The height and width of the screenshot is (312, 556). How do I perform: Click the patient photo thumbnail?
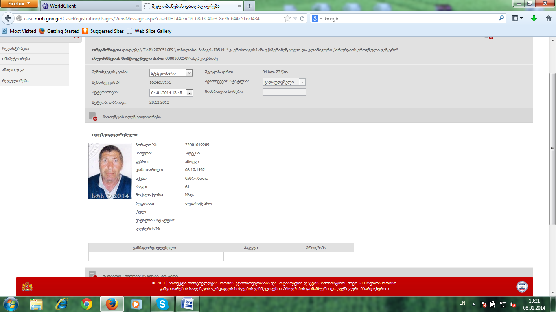(x=110, y=171)
